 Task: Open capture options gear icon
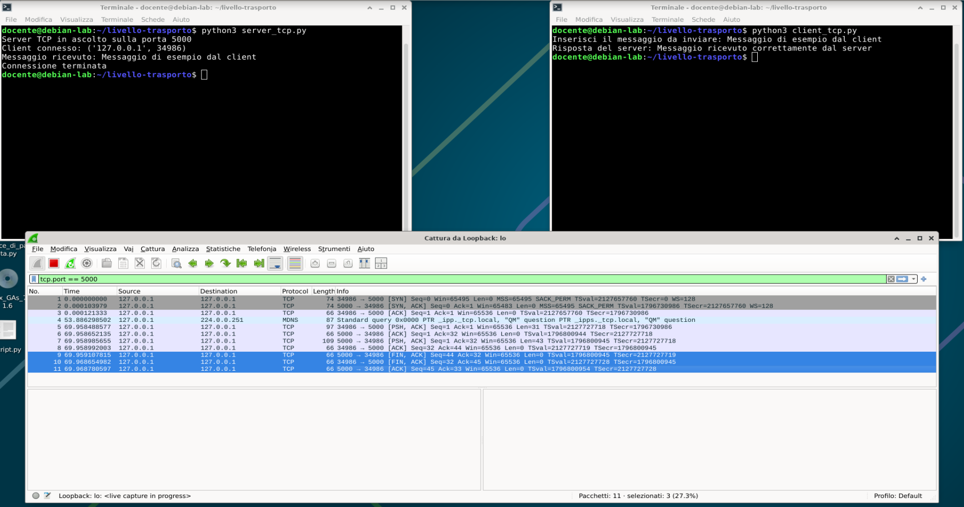click(x=87, y=263)
